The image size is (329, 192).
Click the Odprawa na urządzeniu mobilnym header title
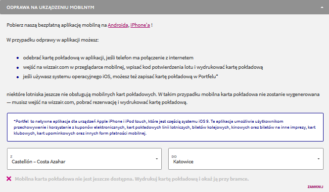pyautogui.click(x=50, y=7)
